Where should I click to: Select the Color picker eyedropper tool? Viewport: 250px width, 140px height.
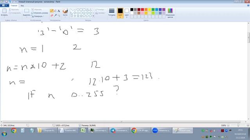point(55,16)
